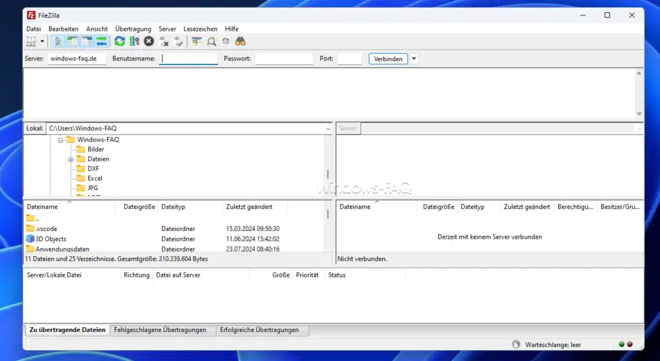The image size is (660, 361).
Task: Refresh file and folder lists
Action: (119, 41)
